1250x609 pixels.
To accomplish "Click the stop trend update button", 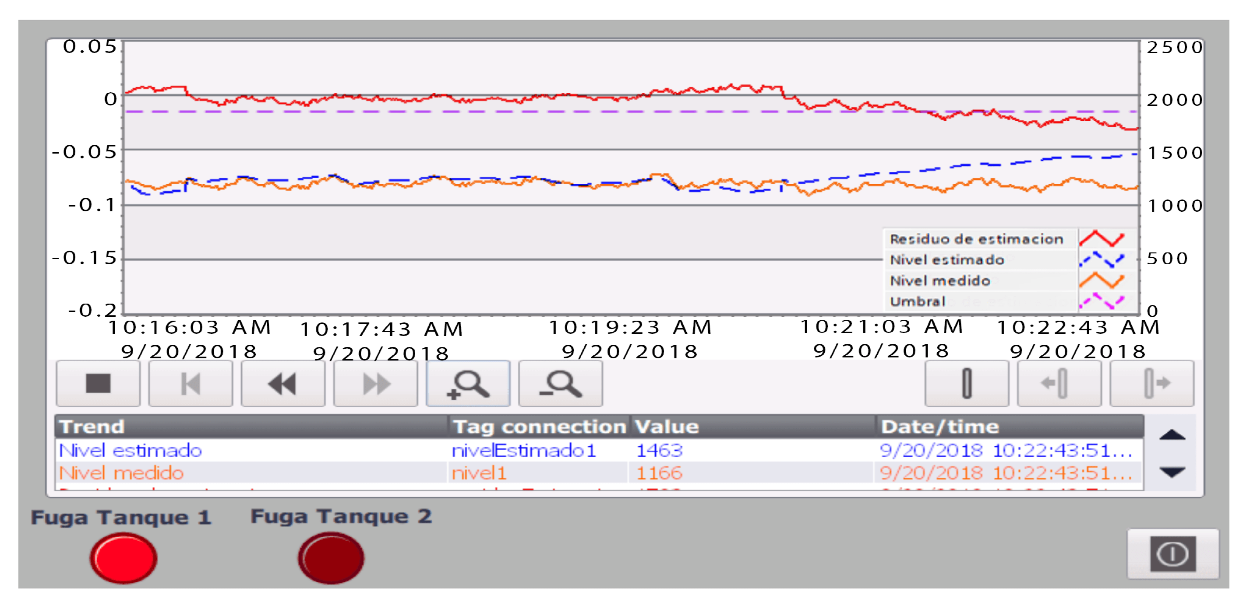I will 98,384.
